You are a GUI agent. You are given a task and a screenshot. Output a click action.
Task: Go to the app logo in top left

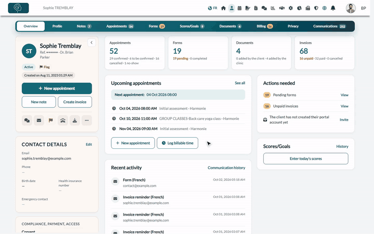pyautogui.click(x=18, y=8)
